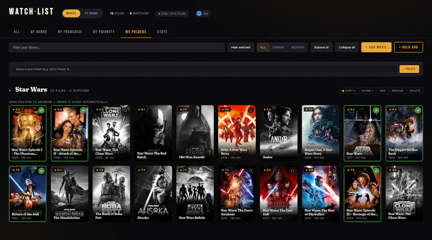Unmark Episode III Revenge of the Sith watched
This screenshot has height=240, width=432.
pyautogui.click(x=376, y=171)
